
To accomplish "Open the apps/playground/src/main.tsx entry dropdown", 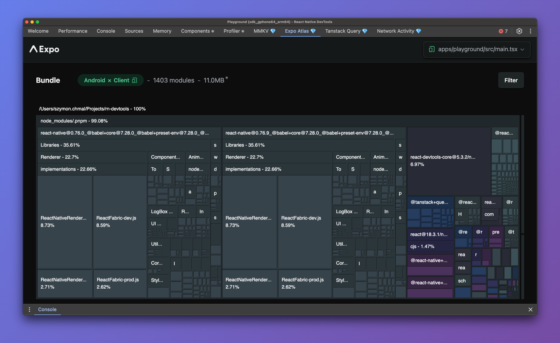I will [477, 49].
